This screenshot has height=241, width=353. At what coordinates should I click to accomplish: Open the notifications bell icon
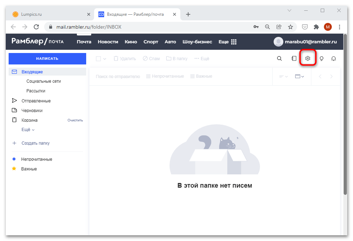(333, 59)
